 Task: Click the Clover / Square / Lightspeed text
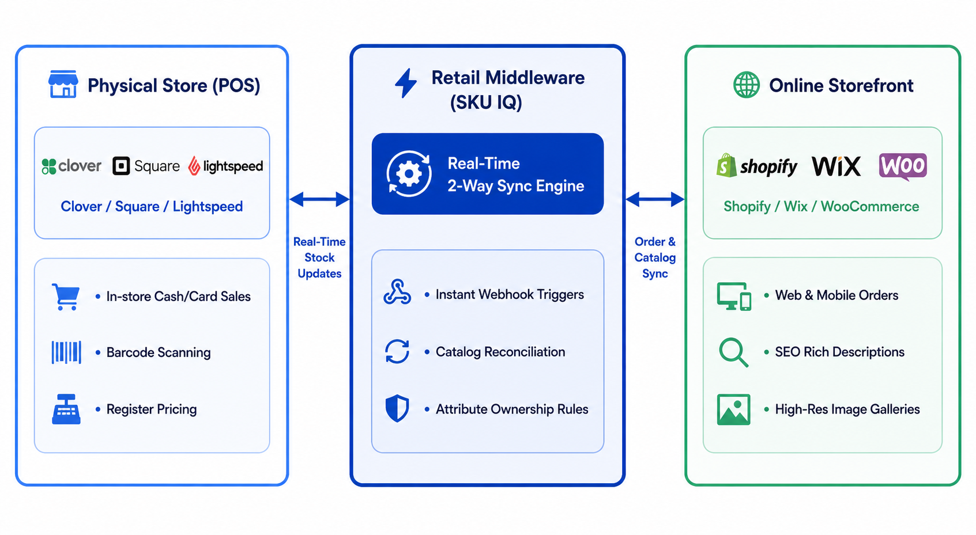152,206
